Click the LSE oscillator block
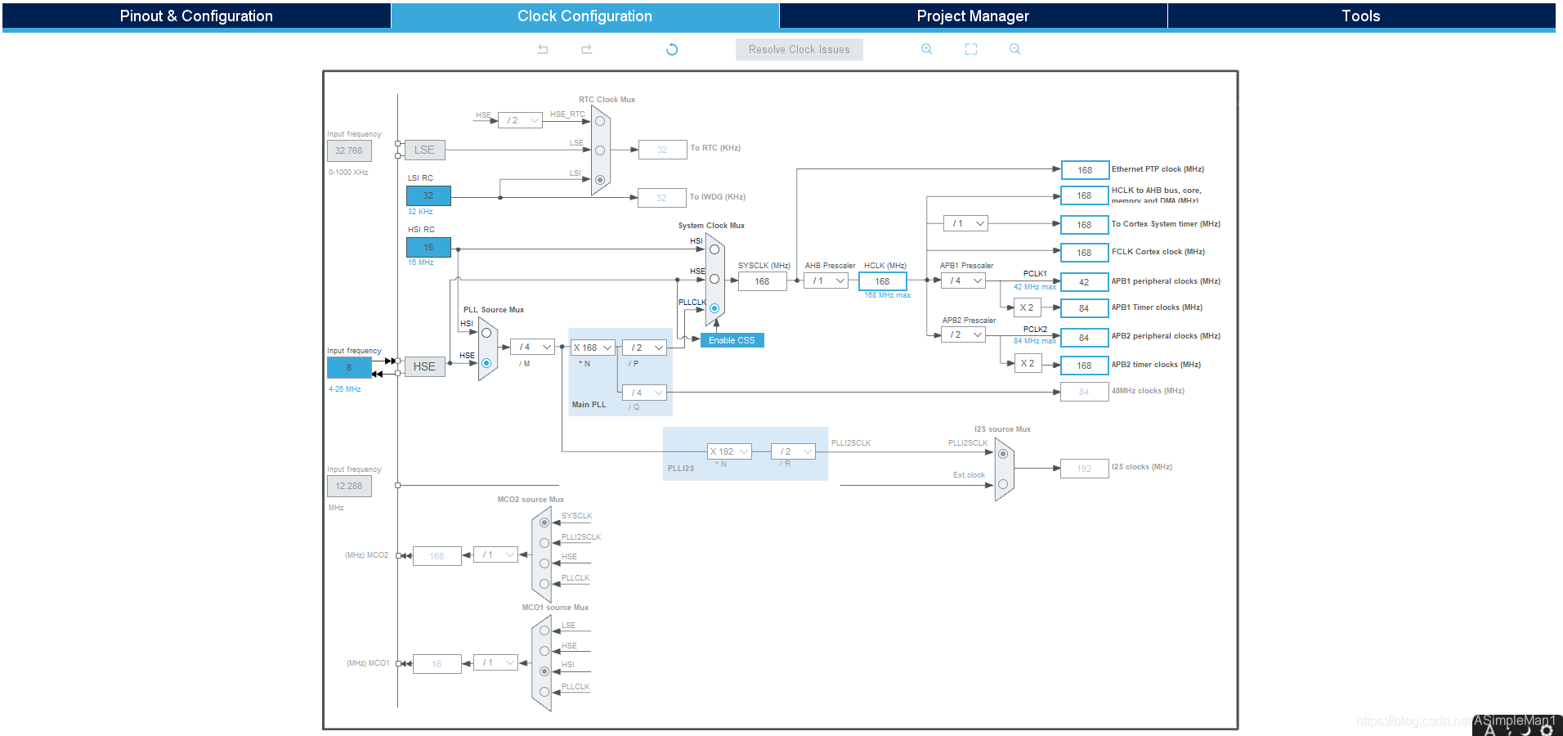 pyautogui.click(x=424, y=150)
